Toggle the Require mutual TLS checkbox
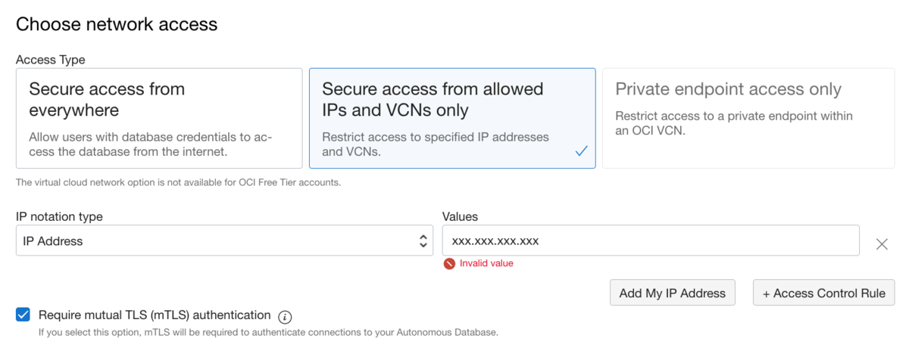Screen dimensions: 909x363 23,315
